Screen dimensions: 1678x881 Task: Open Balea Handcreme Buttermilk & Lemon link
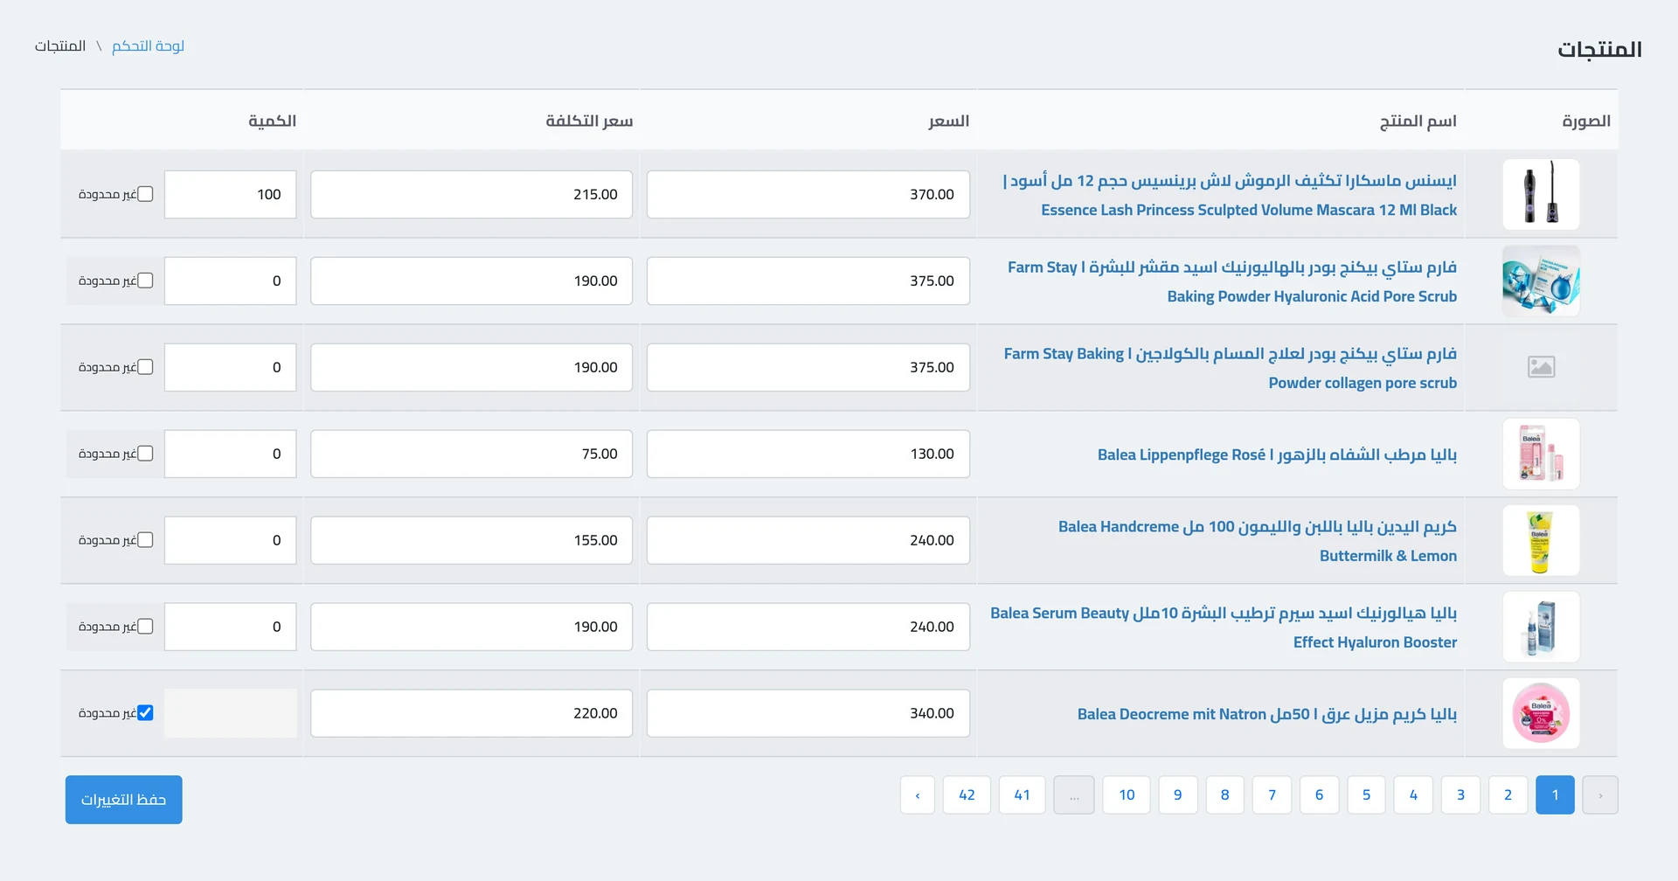[1258, 541]
